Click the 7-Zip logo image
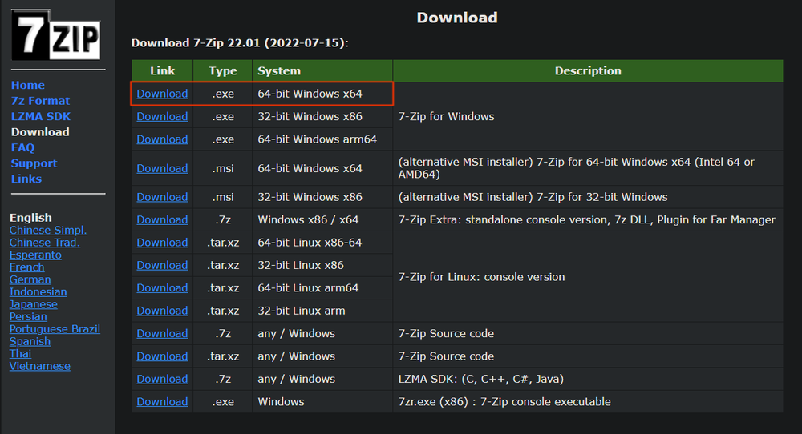This screenshot has width=802, height=434. click(x=56, y=34)
